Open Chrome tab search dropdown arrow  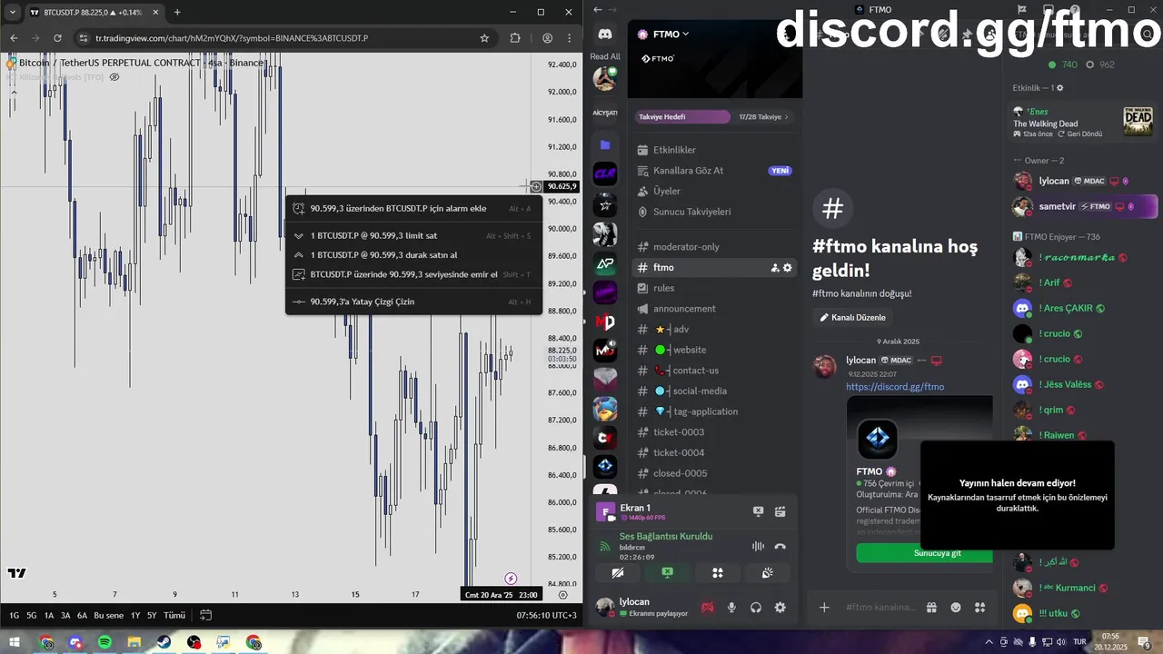(13, 13)
